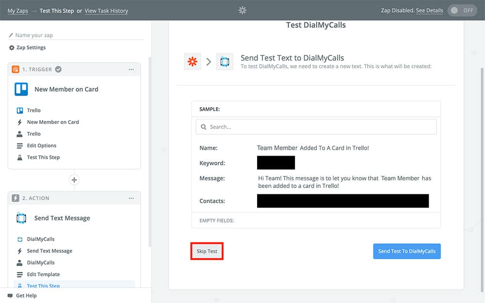Click the Trello icon beside New Member on Card
Screen dimensions: 485x303
21,89
